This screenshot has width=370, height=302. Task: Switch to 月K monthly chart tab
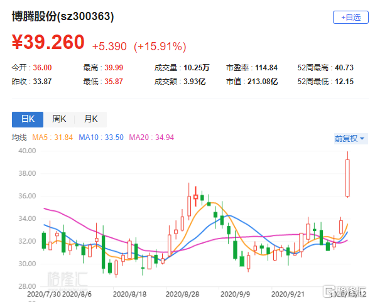coord(91,119)
